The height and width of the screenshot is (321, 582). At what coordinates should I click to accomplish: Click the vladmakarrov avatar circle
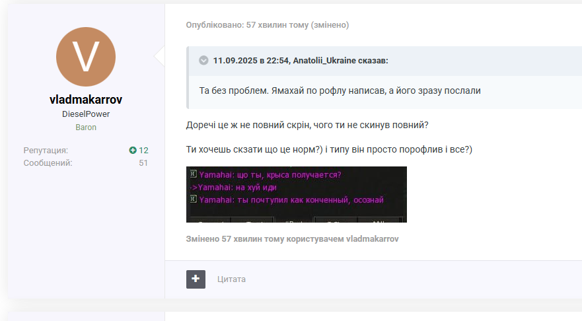pos(86,56)
